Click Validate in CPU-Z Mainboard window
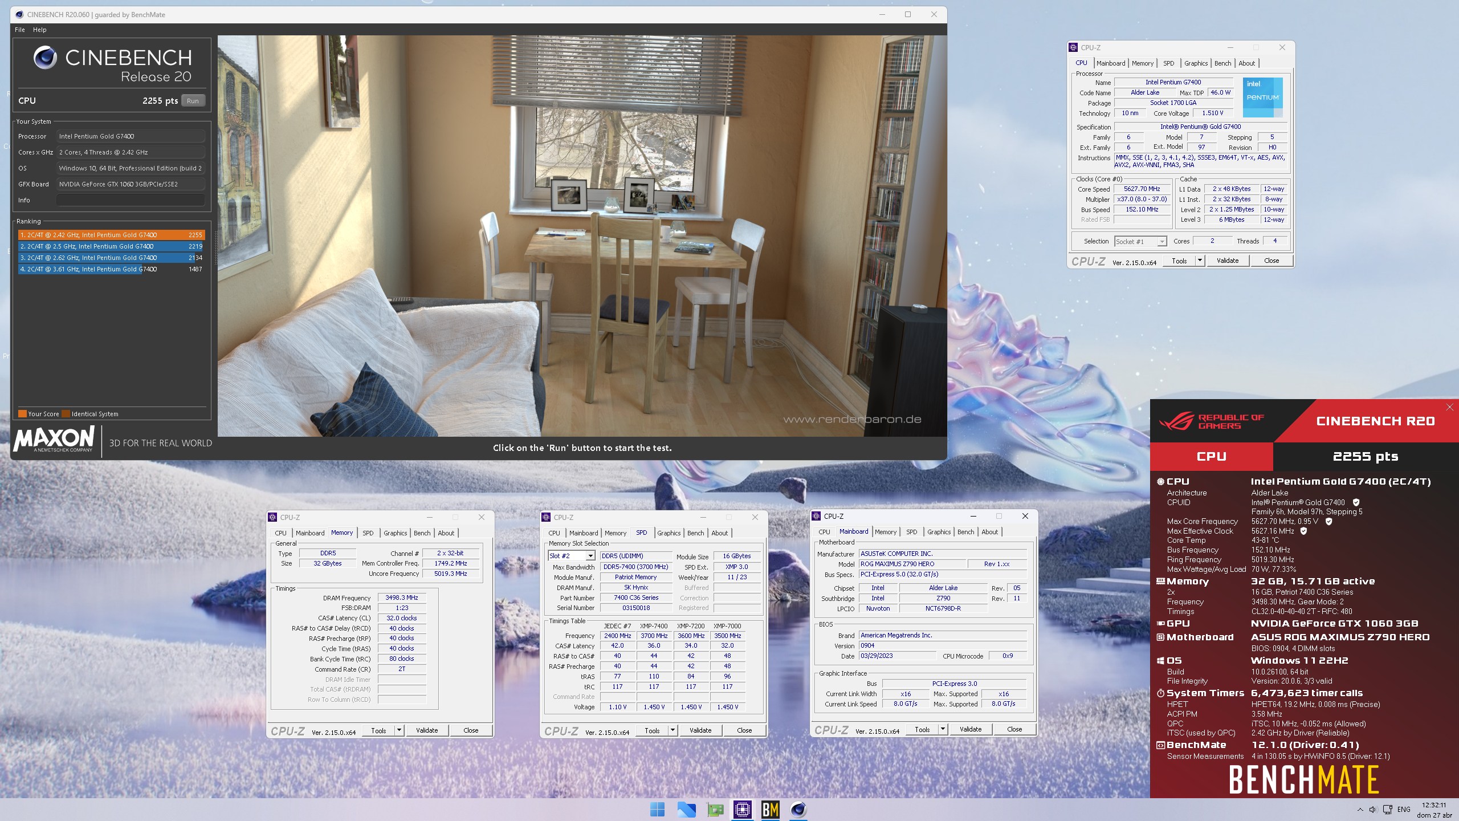 [x=971, y=729]
